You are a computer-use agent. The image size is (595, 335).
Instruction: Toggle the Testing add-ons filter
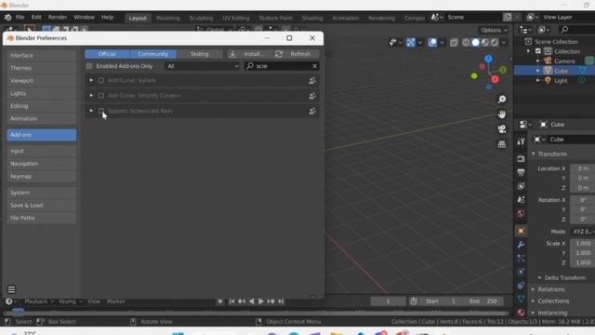coord(199,54)
